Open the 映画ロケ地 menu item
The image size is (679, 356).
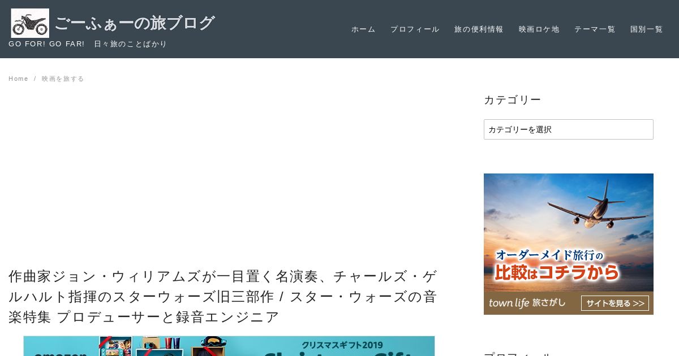click(x=539, y=29)
